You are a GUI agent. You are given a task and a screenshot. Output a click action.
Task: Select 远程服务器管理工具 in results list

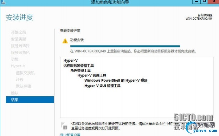(79, 66)
